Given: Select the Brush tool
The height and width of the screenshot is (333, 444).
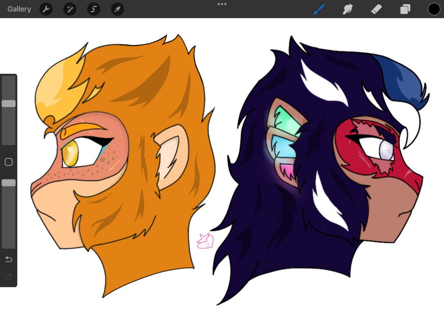Looking at the screenshot, I should pos(319,9).
